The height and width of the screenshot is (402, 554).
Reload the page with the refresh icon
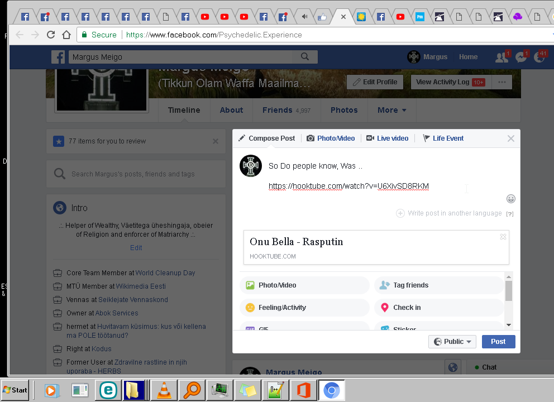[x=51, y=35]
